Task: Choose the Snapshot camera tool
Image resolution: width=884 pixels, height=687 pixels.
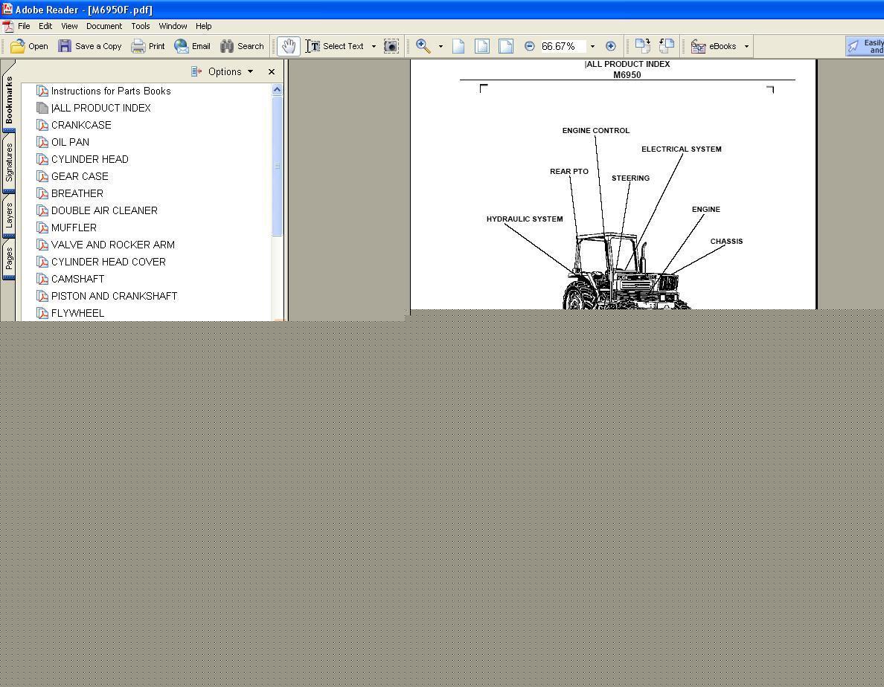Action: tap(391, 46)
